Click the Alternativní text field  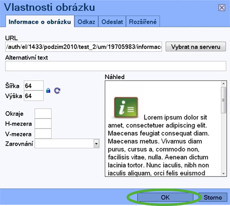tap(115, 66)
